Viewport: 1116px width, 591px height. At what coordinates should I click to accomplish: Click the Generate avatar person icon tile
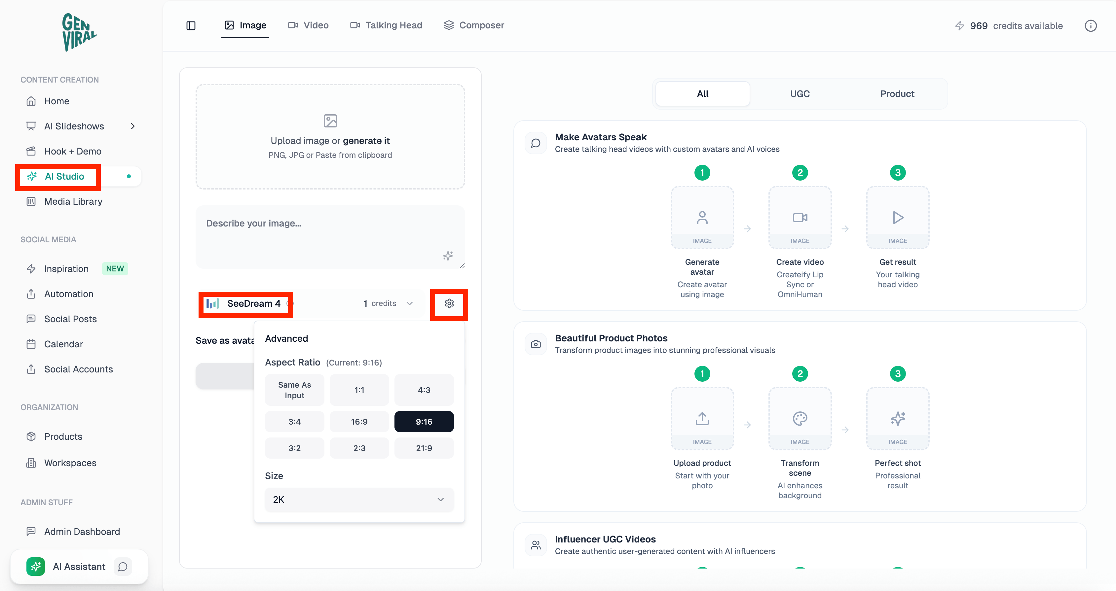702,217
